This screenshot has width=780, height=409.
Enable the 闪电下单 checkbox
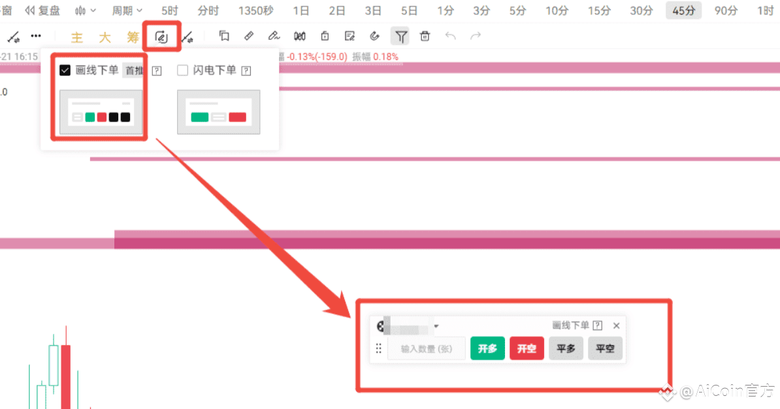point(182,70)
